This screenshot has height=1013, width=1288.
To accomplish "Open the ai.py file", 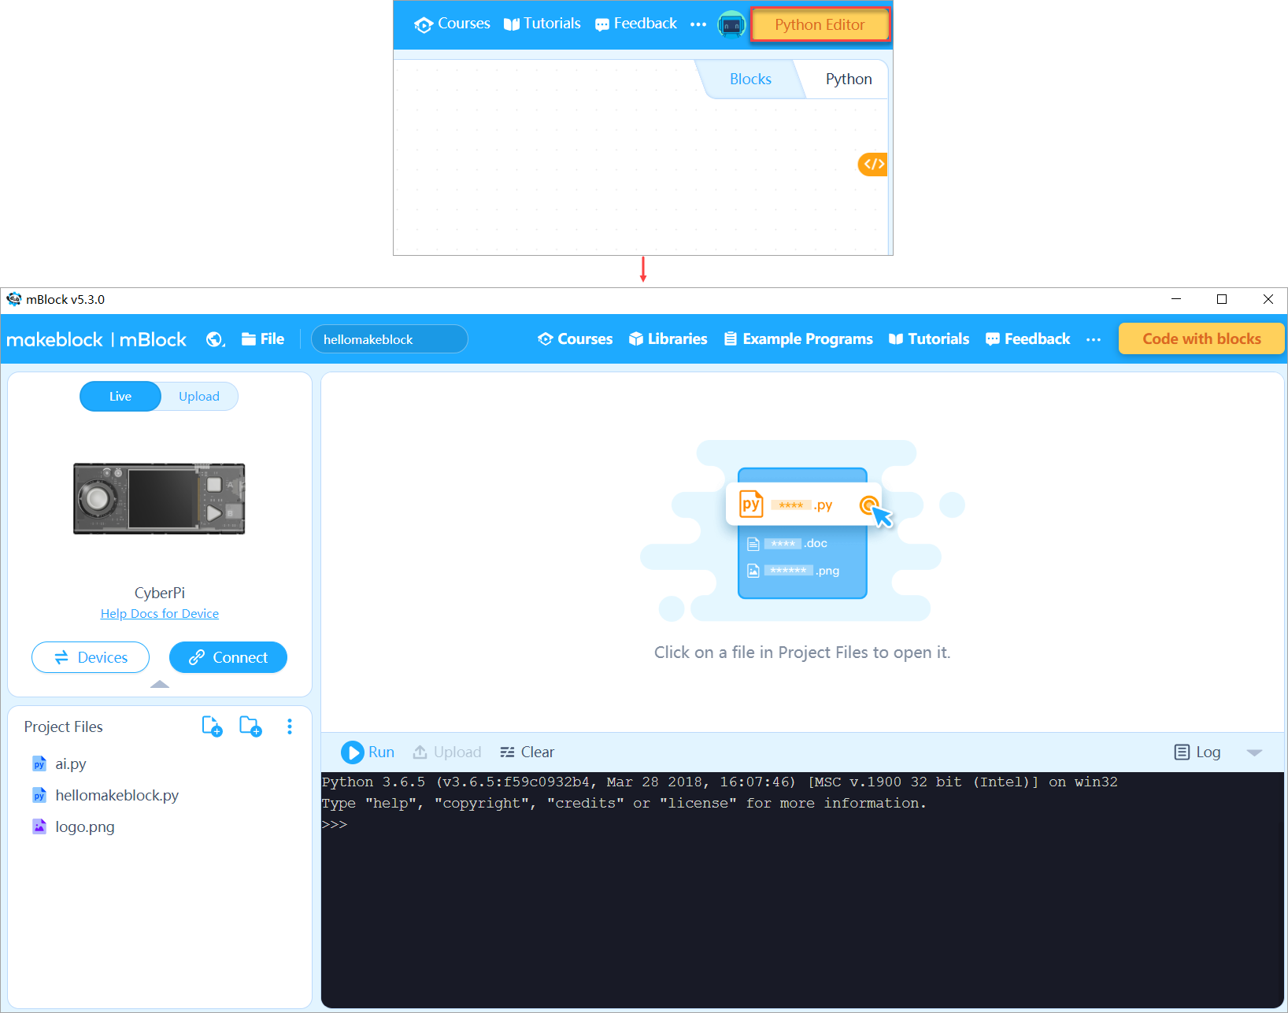I will click(x=70, y=763).
